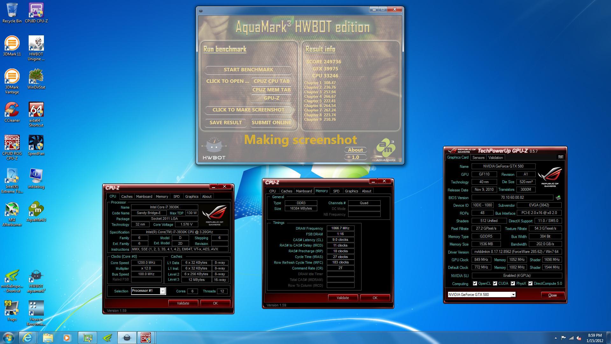This screenshot has height=344, width=611.
Task: Open Graphics tab in CPU-Z Memory window
Action: point(351,191)
